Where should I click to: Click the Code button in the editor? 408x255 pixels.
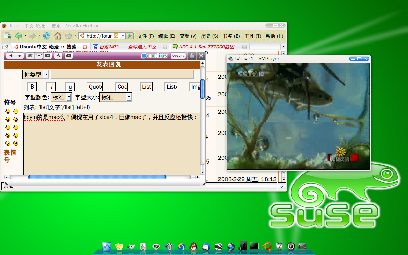[x=122, y=87]
